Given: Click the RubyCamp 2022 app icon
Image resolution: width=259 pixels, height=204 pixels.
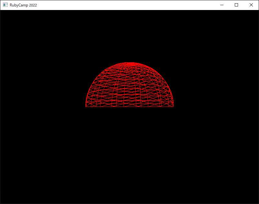Looking at the screenshot, I should (x=5, y=5).
